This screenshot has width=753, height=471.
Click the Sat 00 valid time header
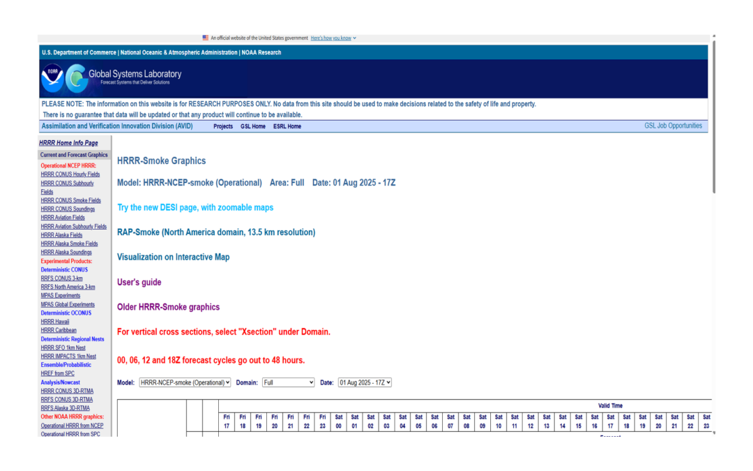pos(338,421)
